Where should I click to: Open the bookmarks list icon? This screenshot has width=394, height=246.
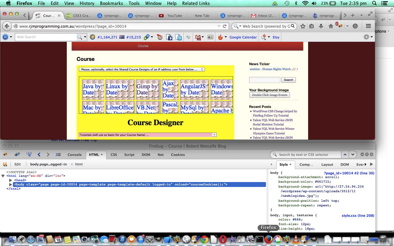(312, 26)
